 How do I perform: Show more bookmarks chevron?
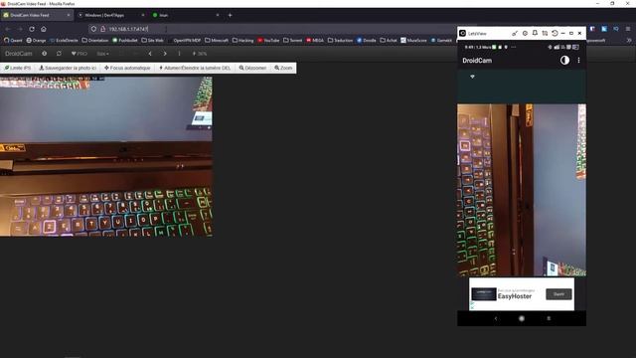click(629, 40)
